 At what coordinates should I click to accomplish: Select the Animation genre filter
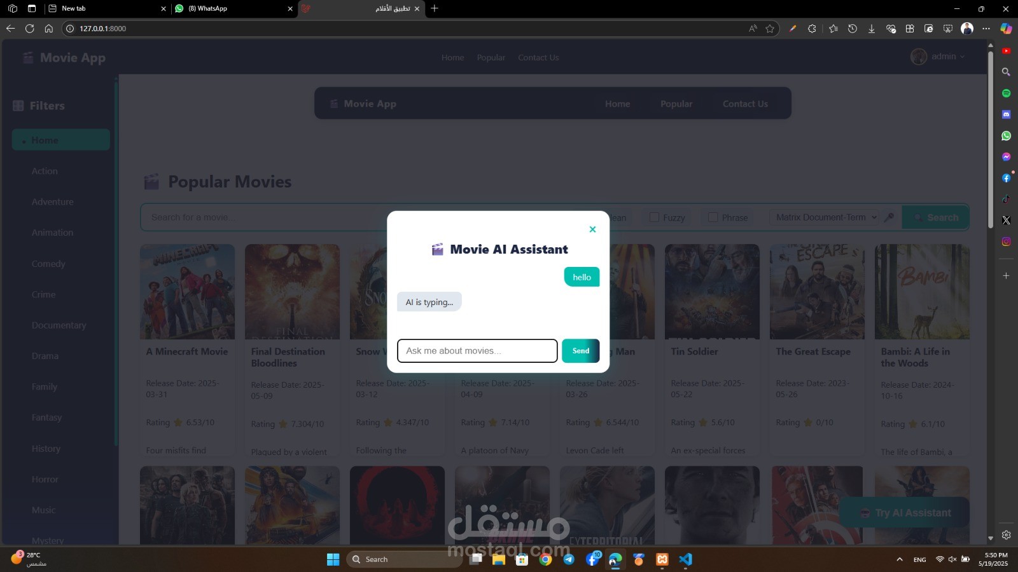click(52, 233)
